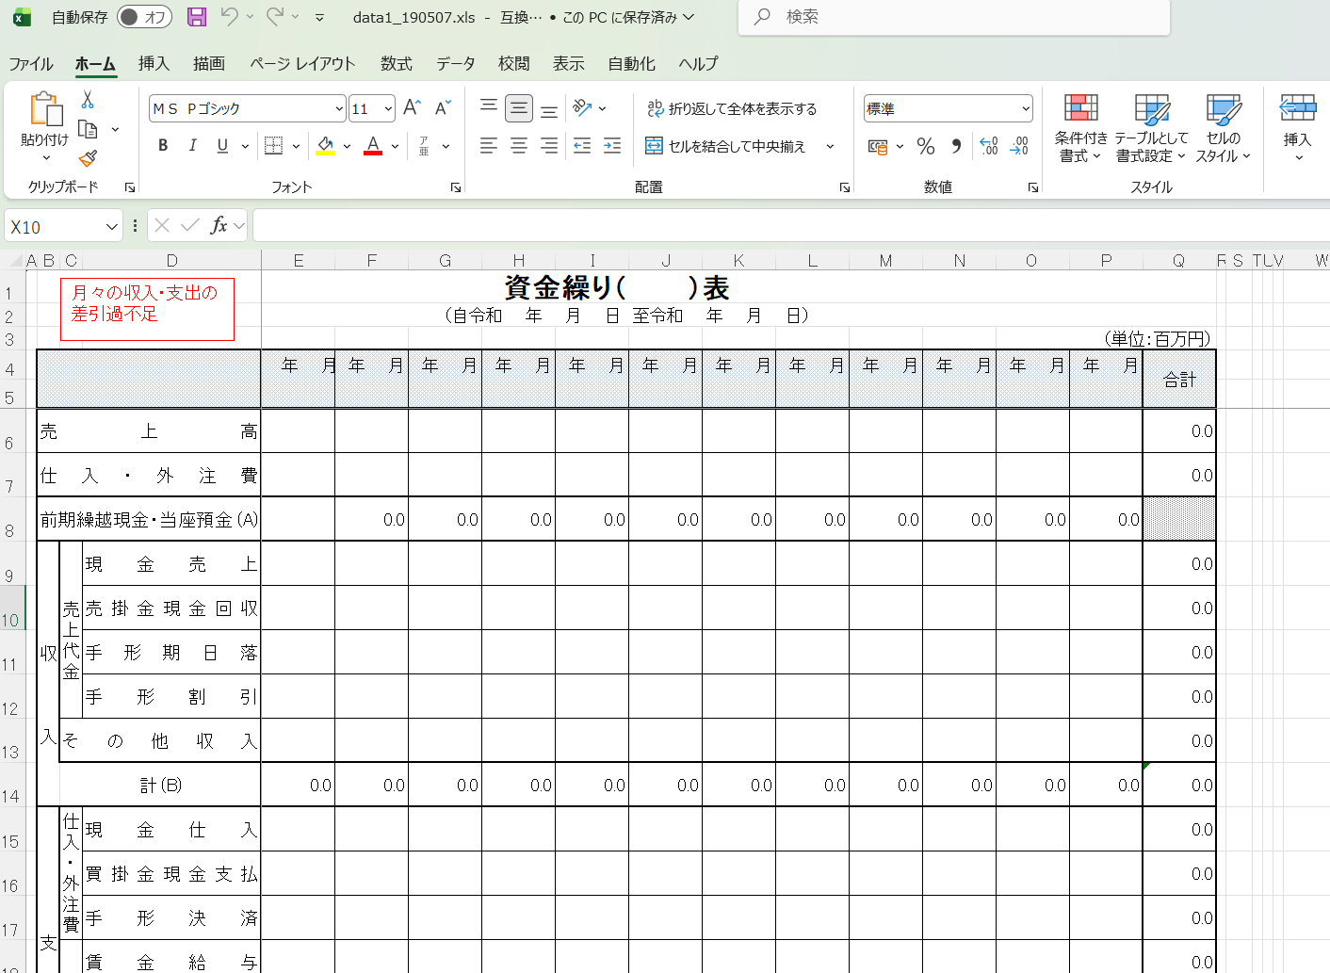Open the 数式 ribbon tab

[396, 64]
